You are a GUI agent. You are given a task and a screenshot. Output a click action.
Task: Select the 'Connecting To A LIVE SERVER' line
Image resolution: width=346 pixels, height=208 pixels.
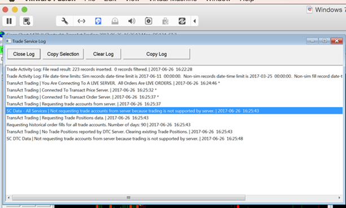174,83
